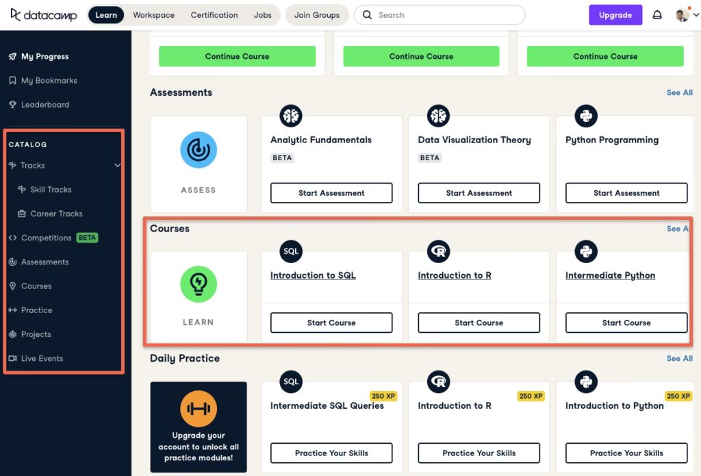Click the brain icon on Analytic Fundamentals

tap(291, 116)
